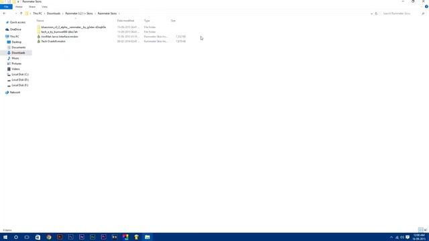The width and height of the screenshot is (429, 241).
Task: Open Pictures in the navigation pane
Action: point(16,64)
